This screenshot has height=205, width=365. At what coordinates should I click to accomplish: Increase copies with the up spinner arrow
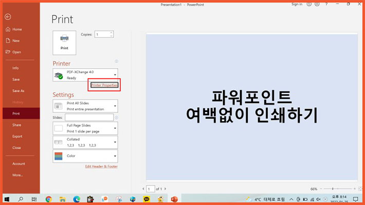pos(111,32)
